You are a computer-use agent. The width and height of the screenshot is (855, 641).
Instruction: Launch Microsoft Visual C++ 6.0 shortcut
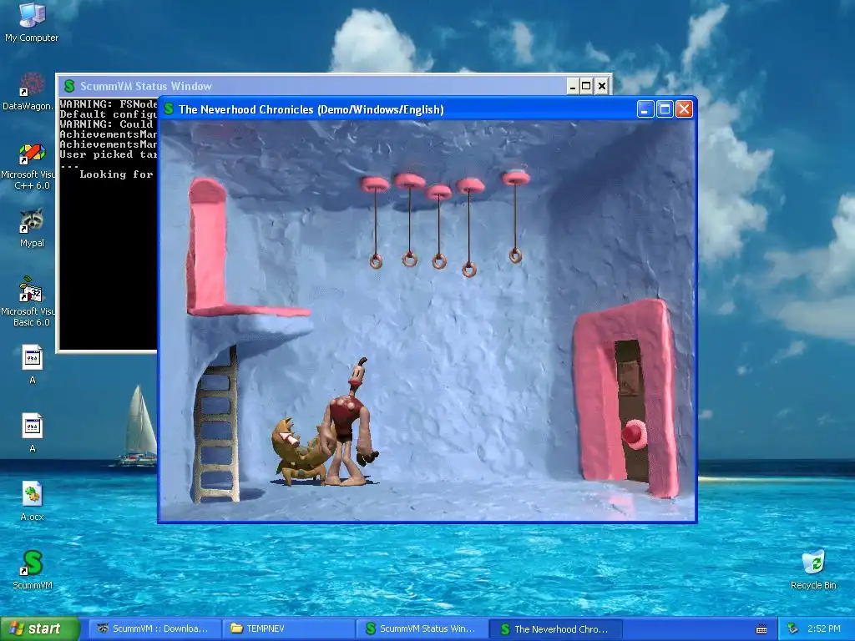point(31,166)
